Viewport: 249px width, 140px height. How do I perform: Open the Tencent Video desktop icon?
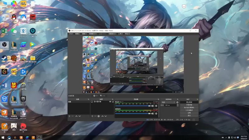click(x=33, y=45)
